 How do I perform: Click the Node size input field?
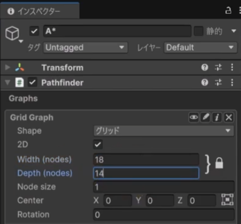pyautogui.click(x=164, y=187)
